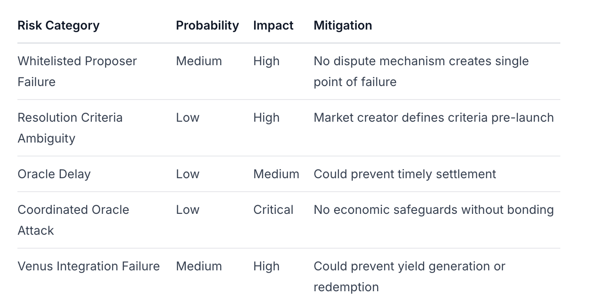Screen dimensions: 596x306
Task: Click the "No dispute mechanism" mitigation text
Action: pyautogui.click(x=421, y=71)
